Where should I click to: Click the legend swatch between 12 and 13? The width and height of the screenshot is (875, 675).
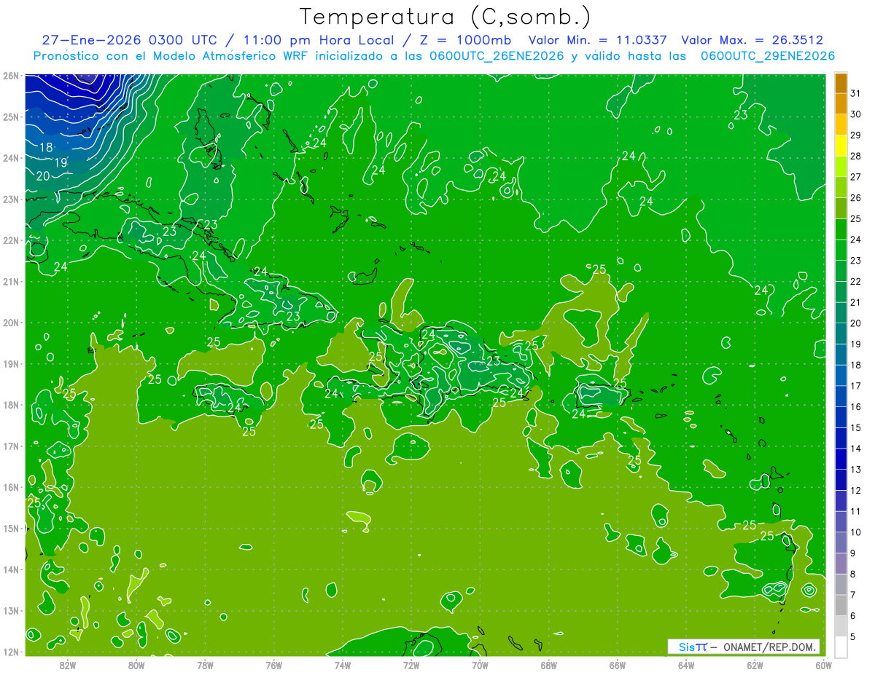841,480
